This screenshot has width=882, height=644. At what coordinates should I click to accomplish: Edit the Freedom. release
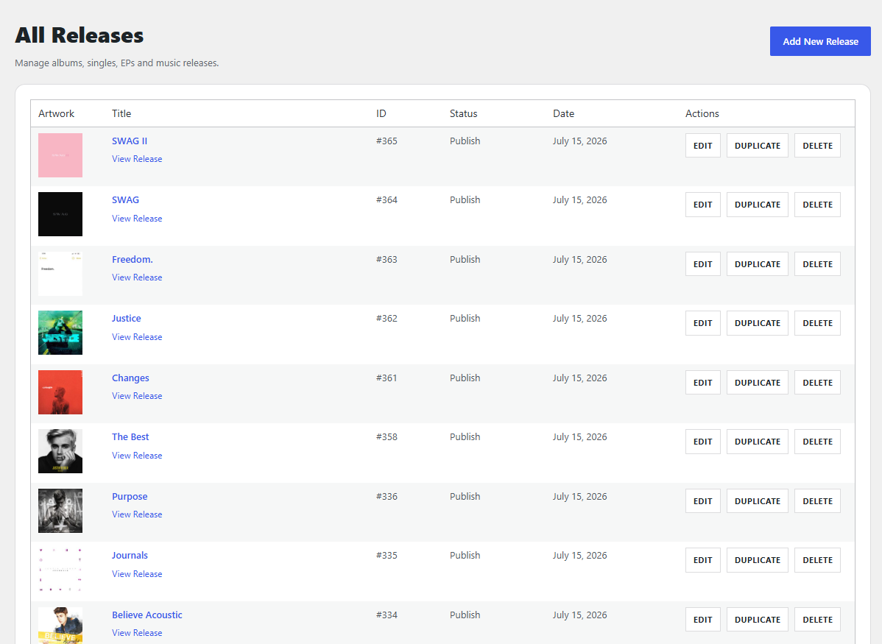(x=702, y=264)
